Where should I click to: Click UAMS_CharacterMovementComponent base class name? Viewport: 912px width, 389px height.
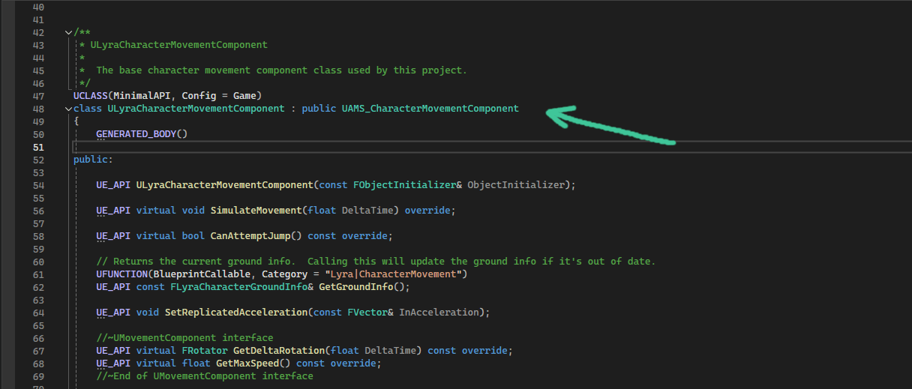point(430,109)
